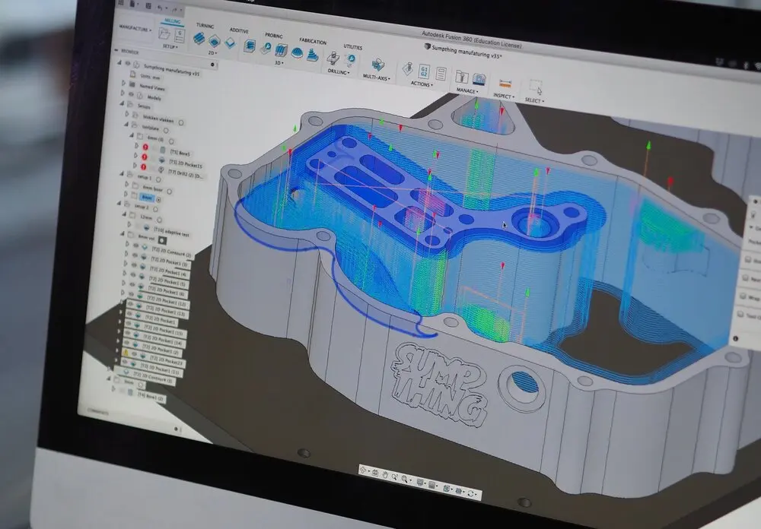Open the Tool Library icon in Manage

(462, 77)
